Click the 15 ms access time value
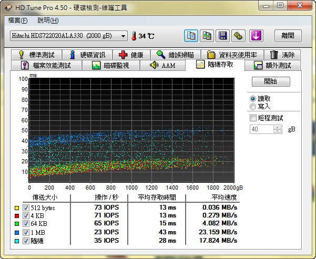Viewport: 316px width, 259px height. pyautogui.click(x=168, y=223)
